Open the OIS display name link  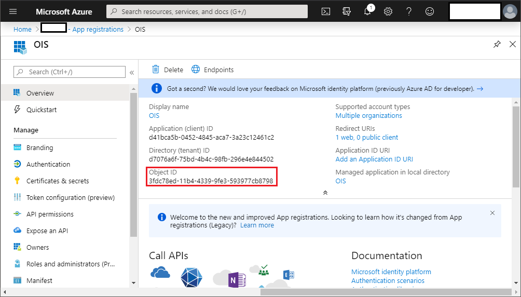click(x=154, y=115)
